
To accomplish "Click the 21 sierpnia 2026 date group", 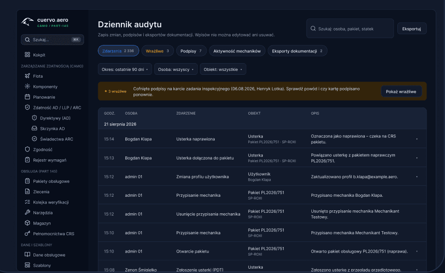I will pyautogui.click(x=120, y=124).
